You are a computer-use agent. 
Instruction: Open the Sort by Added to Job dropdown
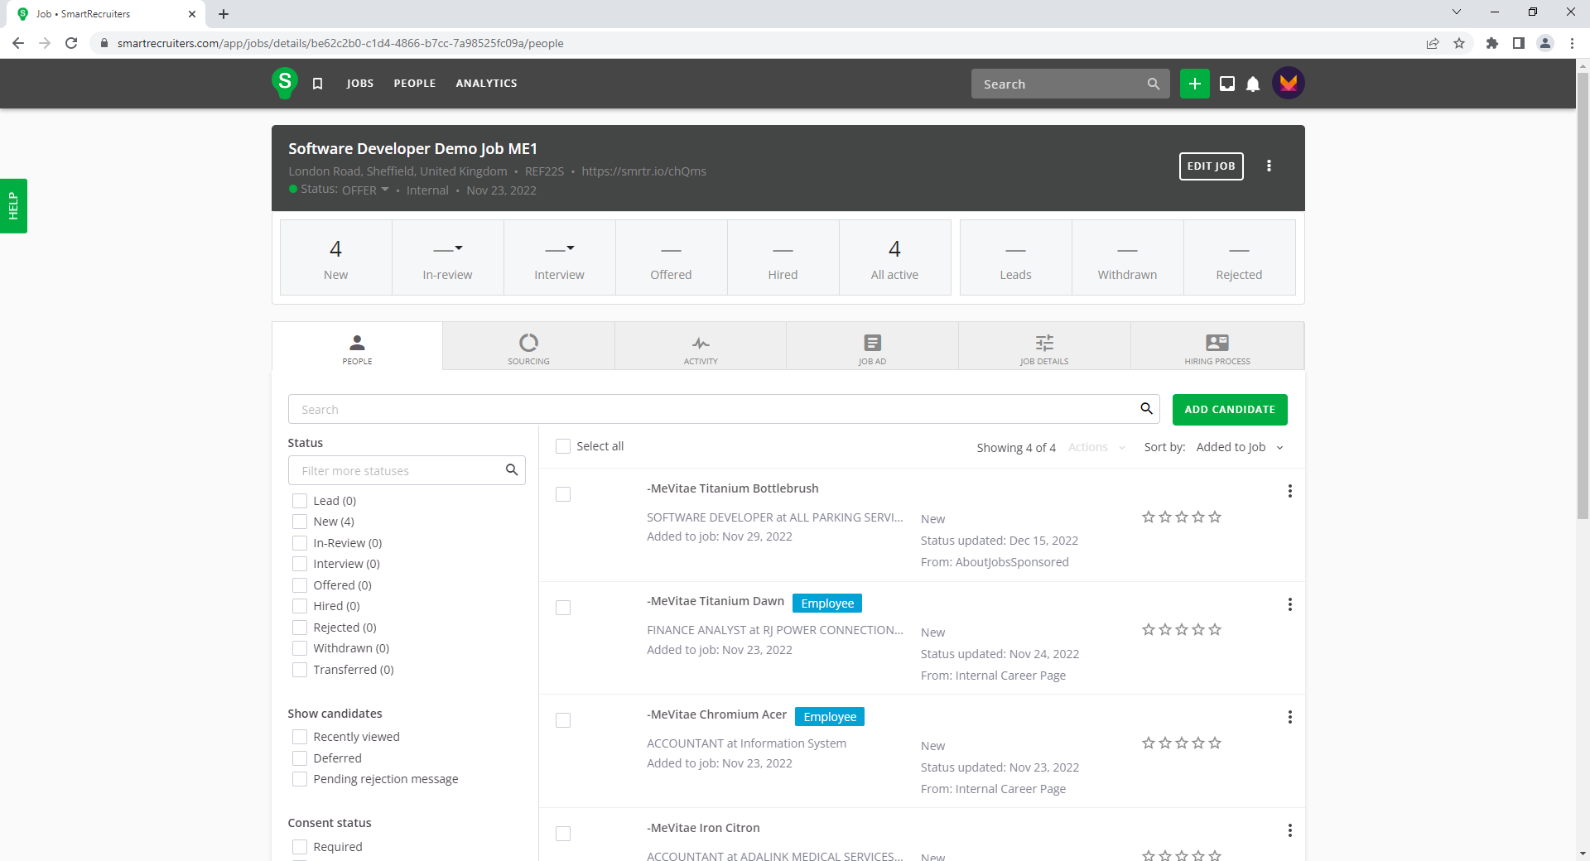pyautogui.click(x=1239, y=447)
